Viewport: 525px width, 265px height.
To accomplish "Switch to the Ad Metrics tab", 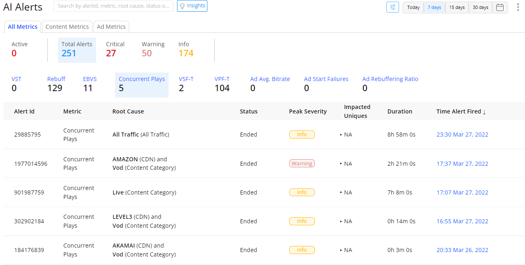I will 111,27.
